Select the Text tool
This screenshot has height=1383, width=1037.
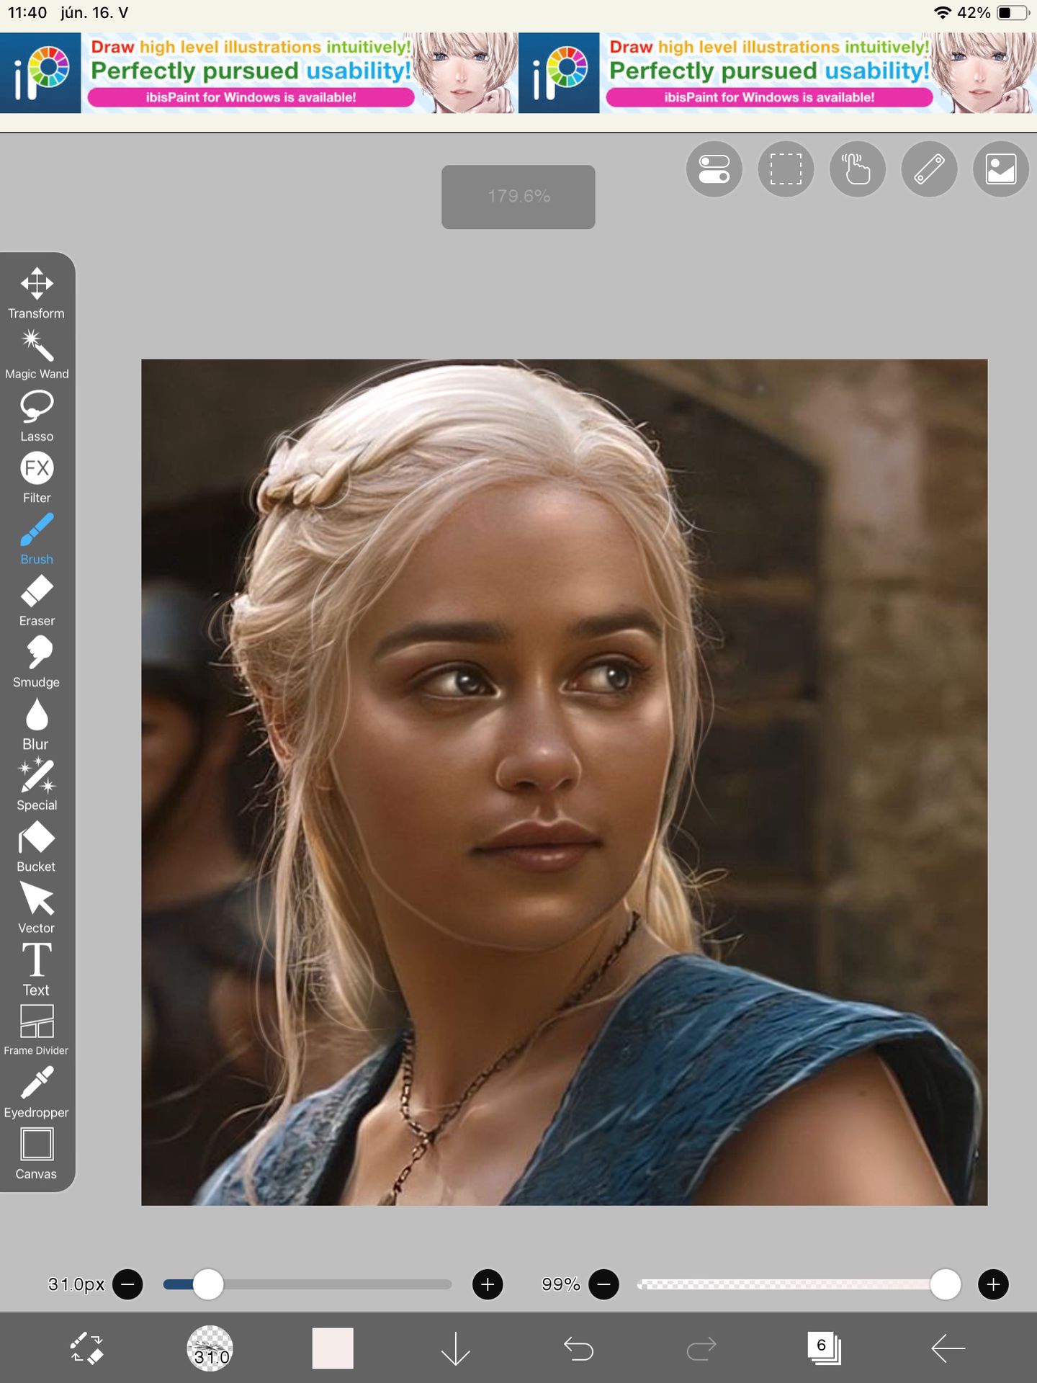[x=37, y=970]
